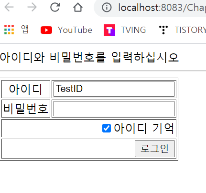Click the heading 아이디와 비밀번호를 입력하십시오
206x193 pixels.
pos(89,57)
